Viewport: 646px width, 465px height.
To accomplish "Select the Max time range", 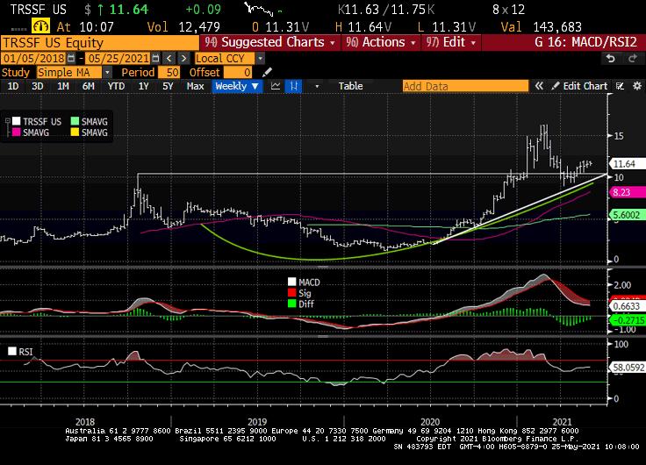I will tap(195, 86).
